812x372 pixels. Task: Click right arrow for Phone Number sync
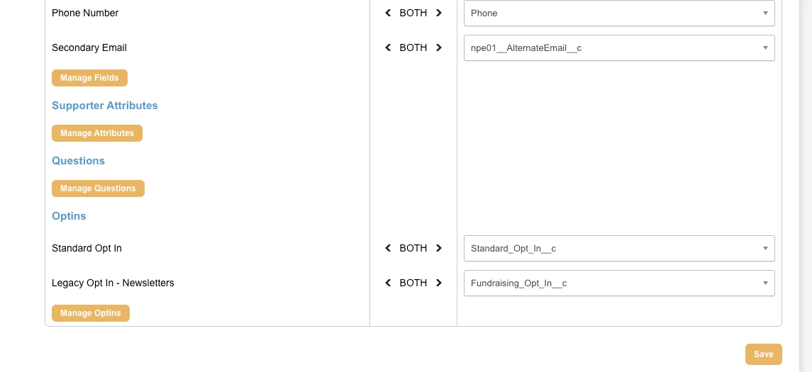pos(439,13)
